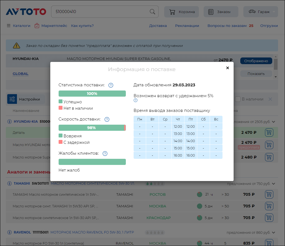Click supplier stats circle in КРАСНОДАР row
The image size is (285, 246).
click(199, 218)
